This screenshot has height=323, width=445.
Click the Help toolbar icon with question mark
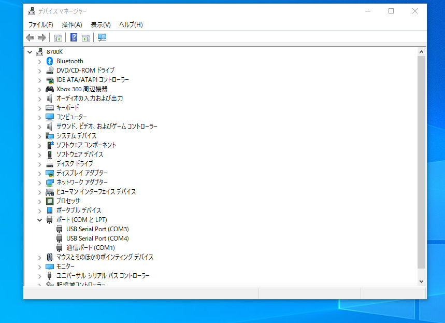(74, 38)
